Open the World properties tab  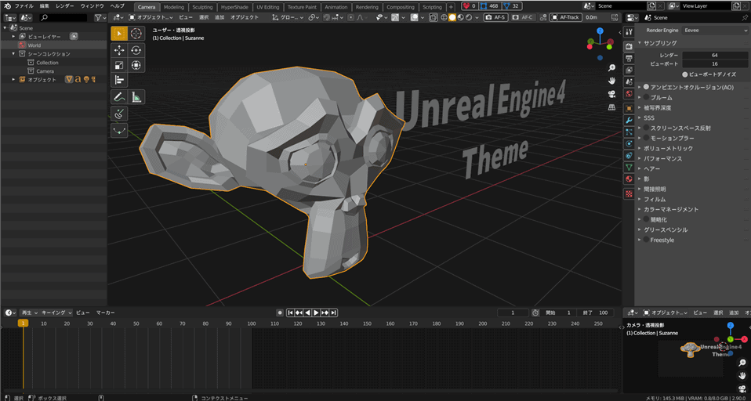(629, 94)
